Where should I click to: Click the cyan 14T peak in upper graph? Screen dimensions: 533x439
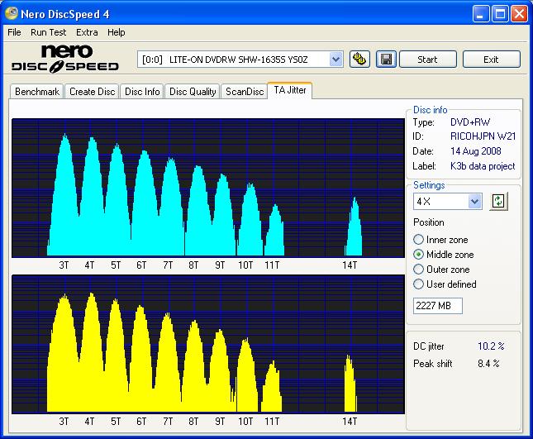coord(354,228)
